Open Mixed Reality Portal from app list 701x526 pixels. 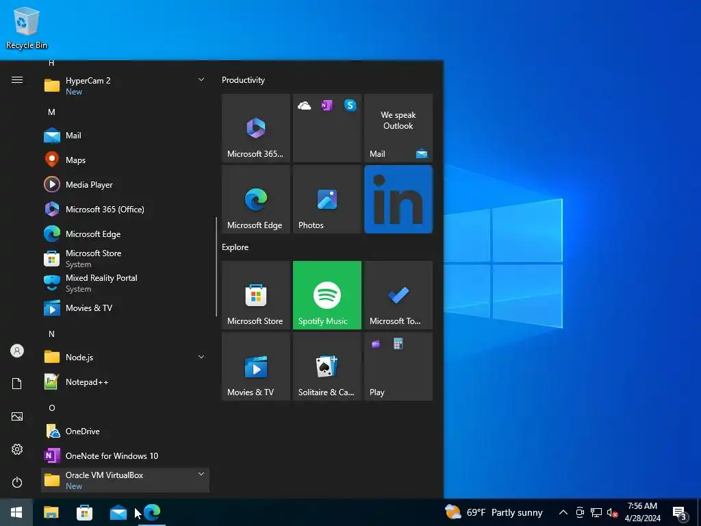pos(125,283)
